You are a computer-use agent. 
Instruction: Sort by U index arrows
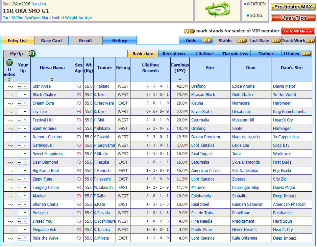click(x=9, y=80)
